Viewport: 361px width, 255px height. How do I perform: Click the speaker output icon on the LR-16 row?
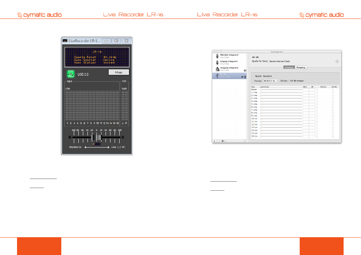tap(242, 77)
